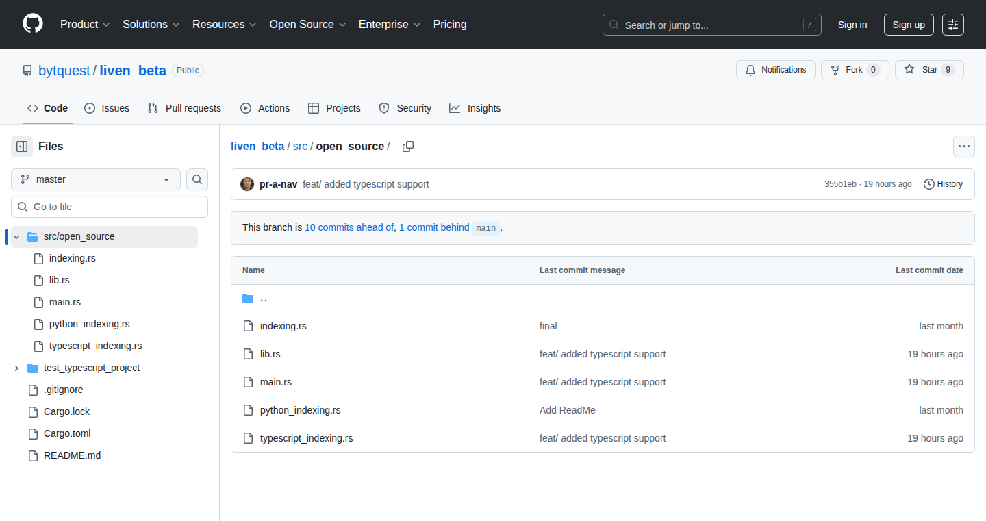Switch to the Projects tab
Screen dimensions: 986x521
(x=335, y=108)
